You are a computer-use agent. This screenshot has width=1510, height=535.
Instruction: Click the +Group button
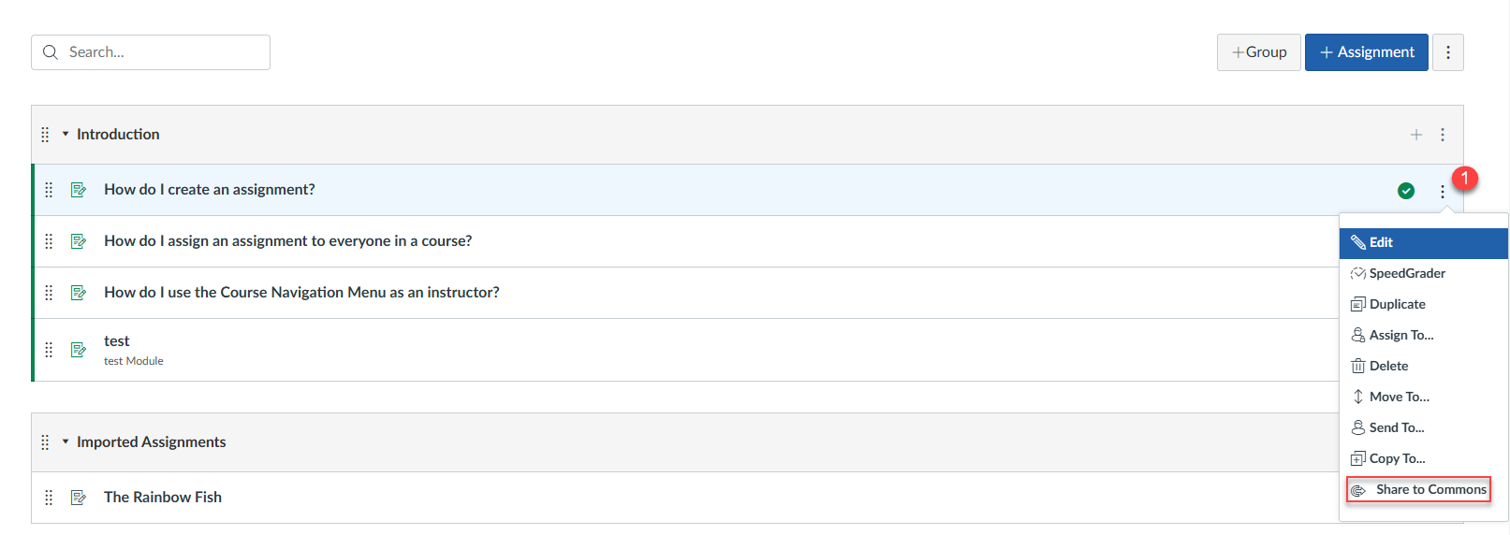click(1258, 52)
